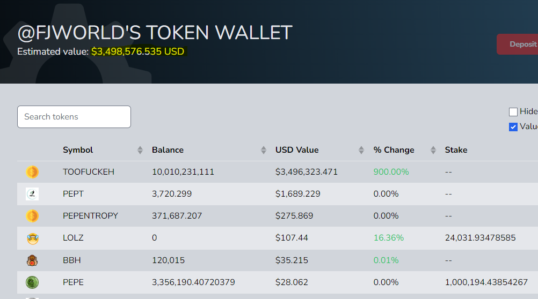538x299 pixels.
Task: Click USD value $275.869
Action: click(294, 216)
